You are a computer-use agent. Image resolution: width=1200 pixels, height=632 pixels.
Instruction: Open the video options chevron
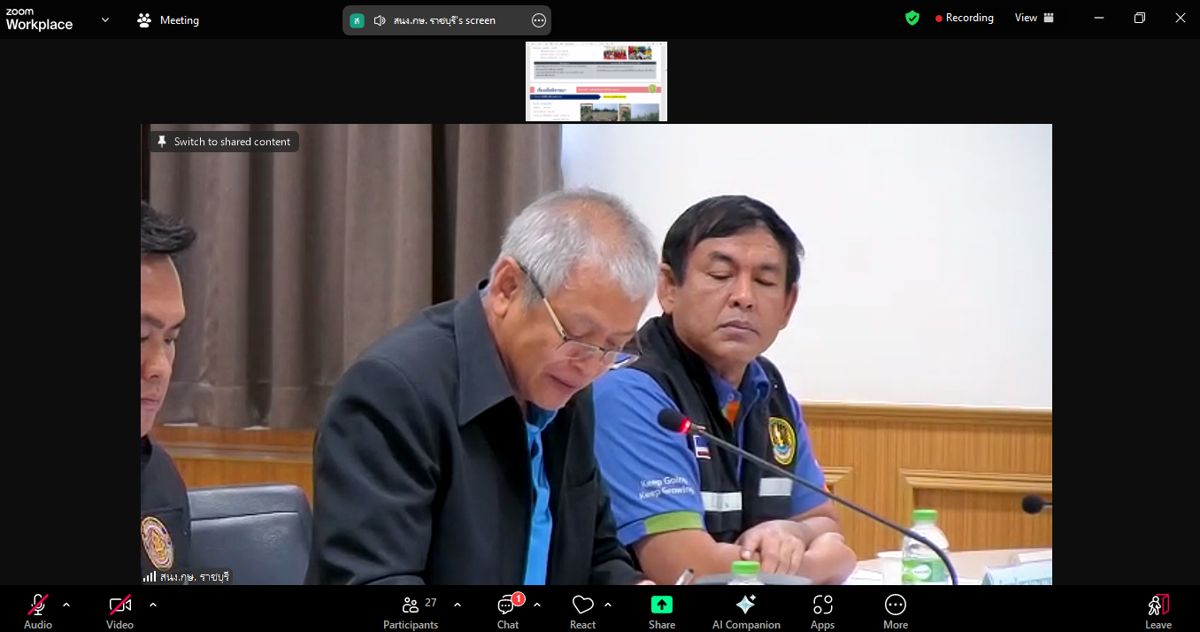click(152, 605)
